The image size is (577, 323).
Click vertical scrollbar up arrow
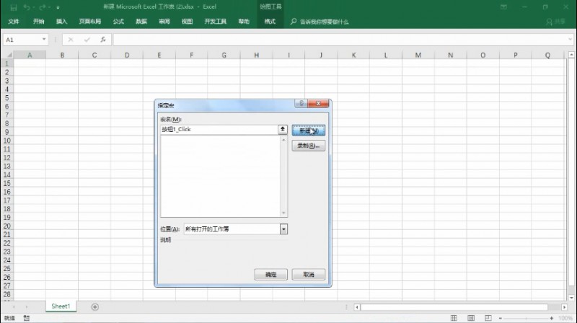coord(571,55)
